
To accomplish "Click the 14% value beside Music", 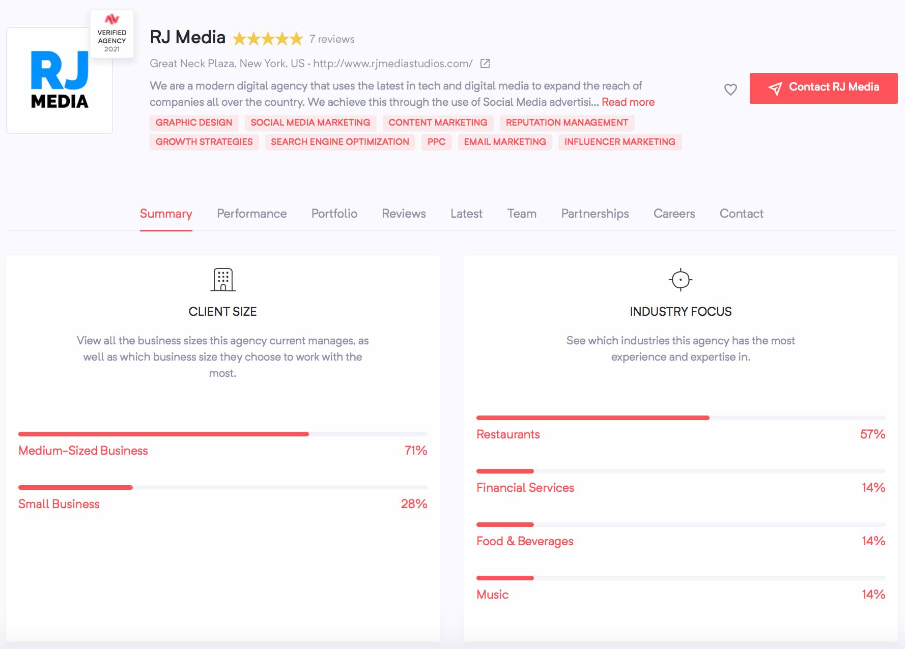I will coord(873,595).
